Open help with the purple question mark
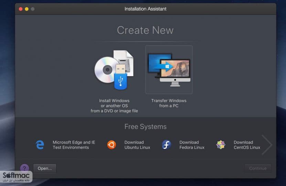Screen dimensions: 286x186 tap(24, 168)
